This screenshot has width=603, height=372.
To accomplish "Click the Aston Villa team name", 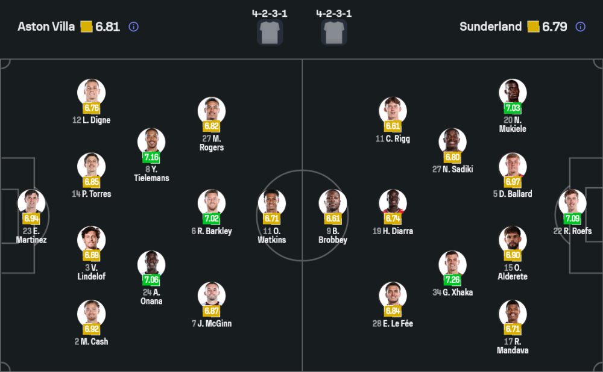I will (46, 26).
